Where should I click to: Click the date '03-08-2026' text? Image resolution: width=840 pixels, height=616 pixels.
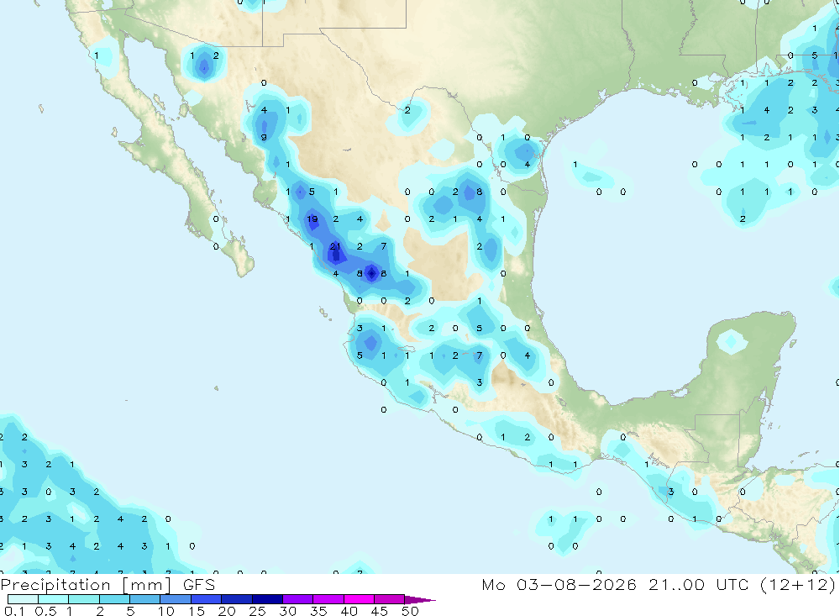coord(576,584)
